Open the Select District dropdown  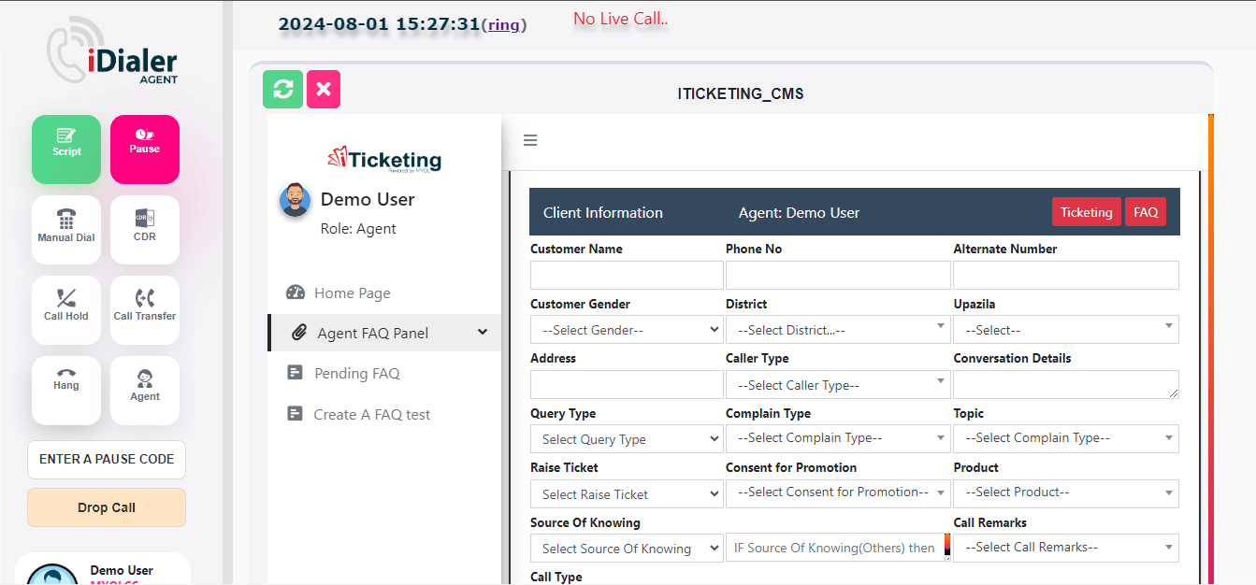[x=838, y=330]
